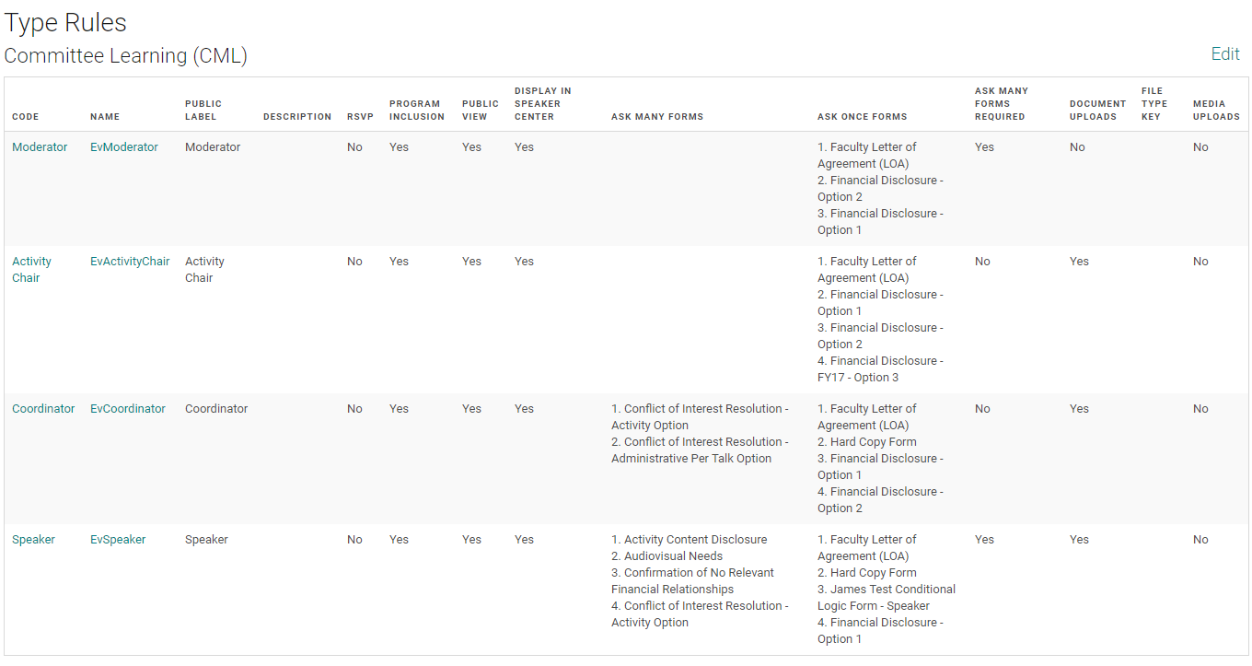Click the RSVP column header
Image resolution: width=1252 pixels, height=666 pixels.
tap(360, 117)
